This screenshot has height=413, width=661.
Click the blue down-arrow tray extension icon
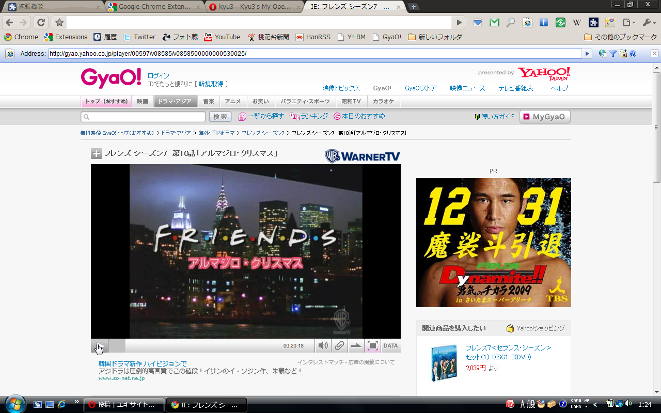point(478,23)
